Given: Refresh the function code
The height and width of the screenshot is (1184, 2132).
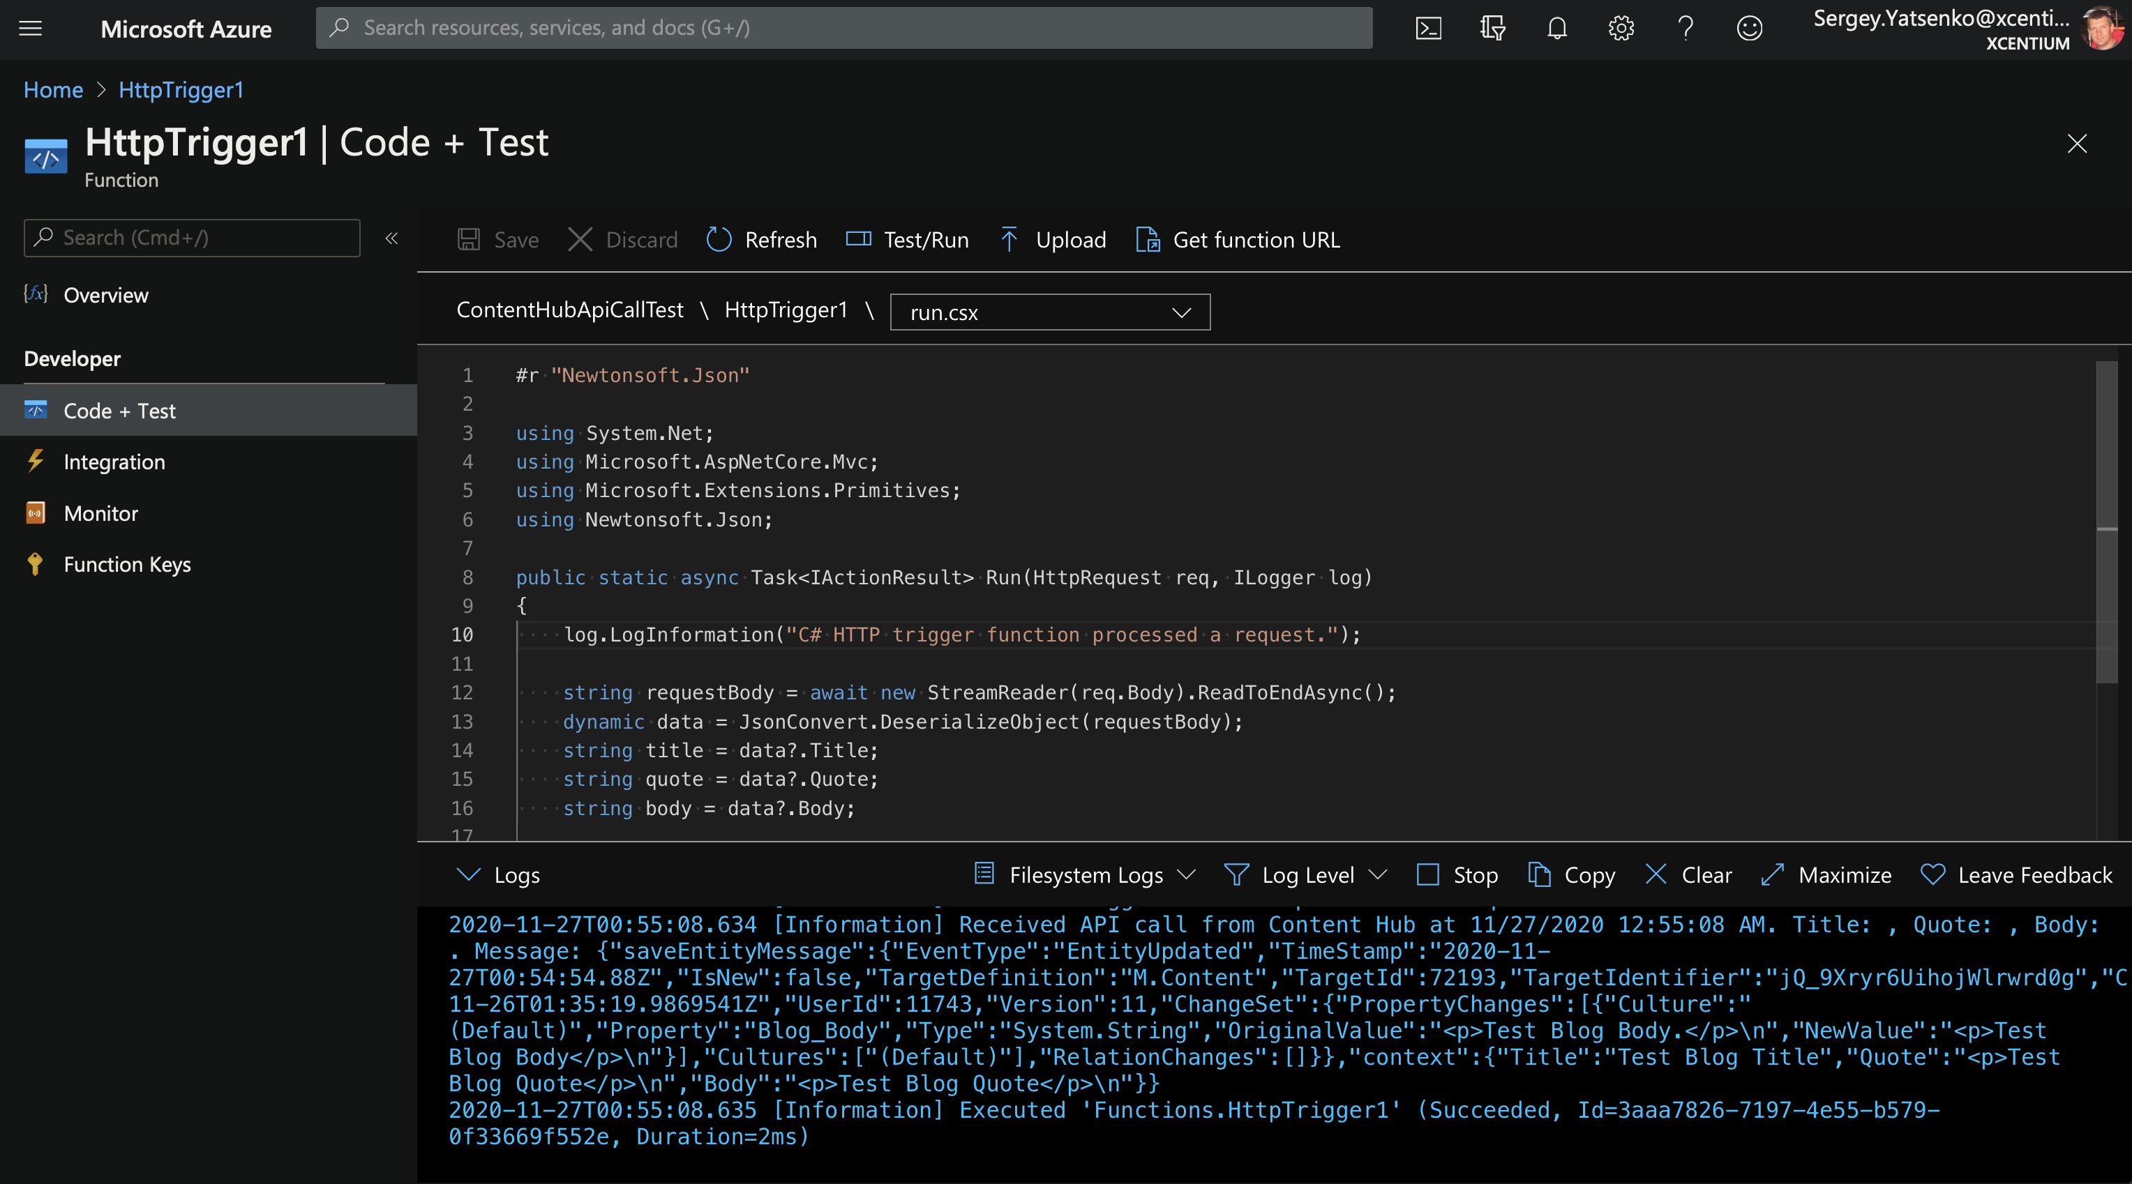Looking at the screenshot, I should click(761, 240).
